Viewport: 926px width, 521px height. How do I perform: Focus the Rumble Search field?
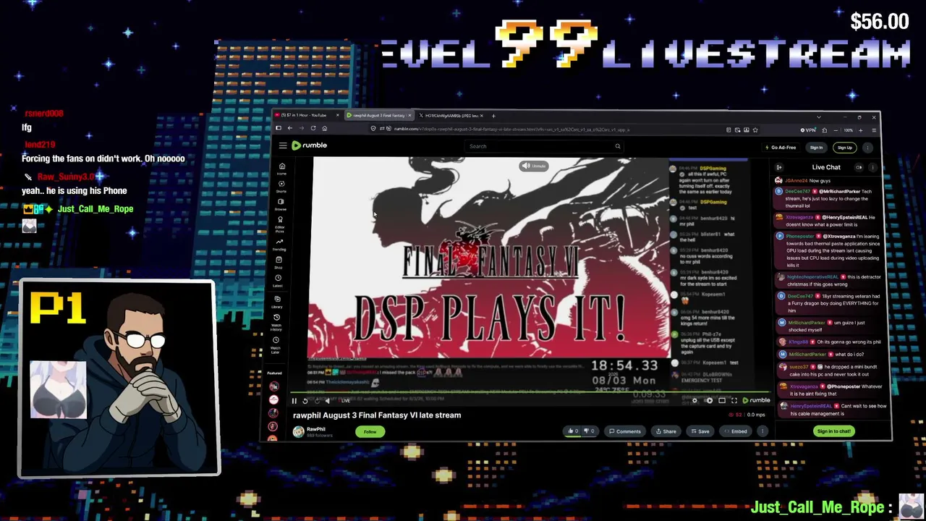(x=539, y=146)
